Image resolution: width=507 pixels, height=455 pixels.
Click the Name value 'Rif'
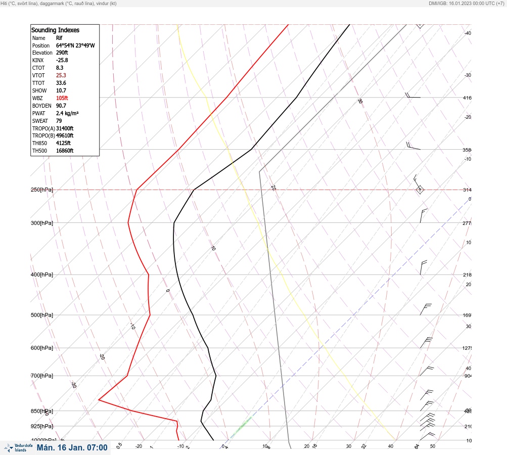(59, 38)
